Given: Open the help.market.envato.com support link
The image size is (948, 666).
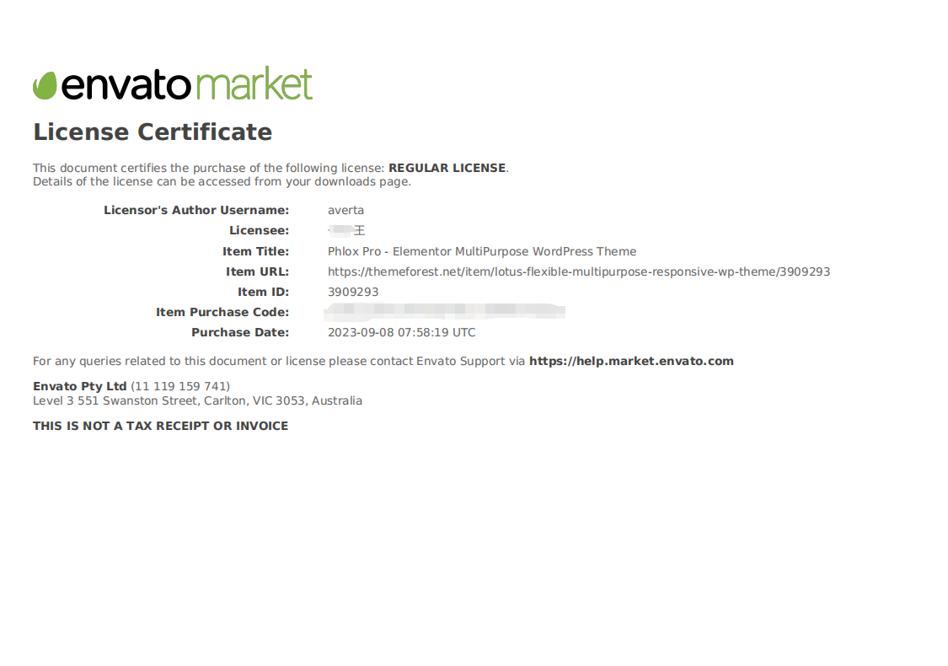Looking at the screenshot, I should click(631, 361).
